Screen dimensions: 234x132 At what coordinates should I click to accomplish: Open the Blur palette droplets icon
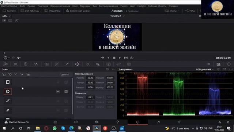[98, 64]
